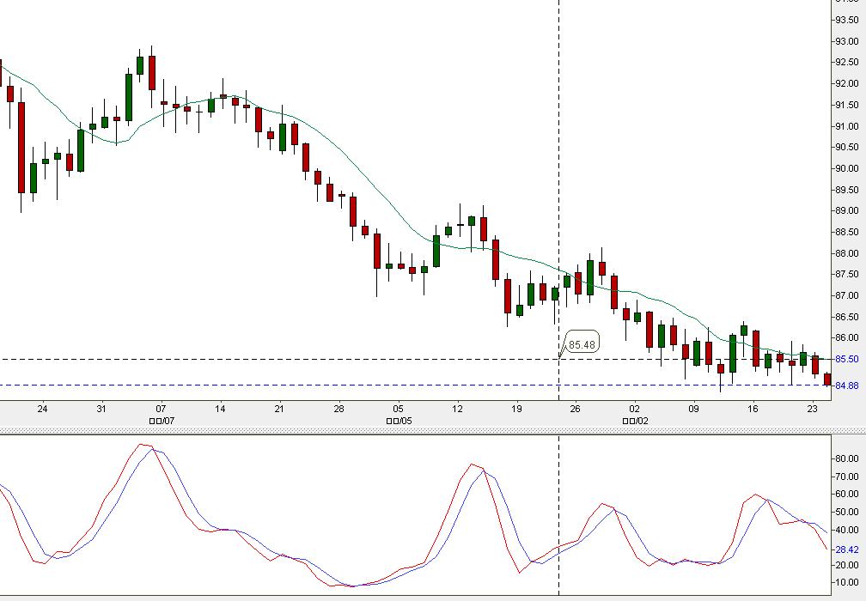Click the date label 12 on the axis
The width and height of the screenshot is (866, 601).
pyautogui.click(x=456, y=409)
